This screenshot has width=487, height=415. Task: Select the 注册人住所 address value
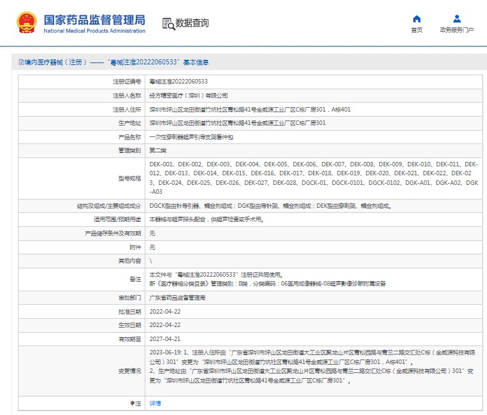(250, 110)
